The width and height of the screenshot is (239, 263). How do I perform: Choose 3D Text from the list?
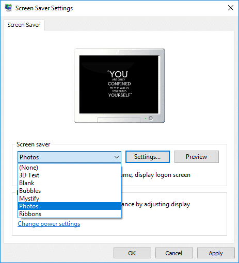point(69,175)
